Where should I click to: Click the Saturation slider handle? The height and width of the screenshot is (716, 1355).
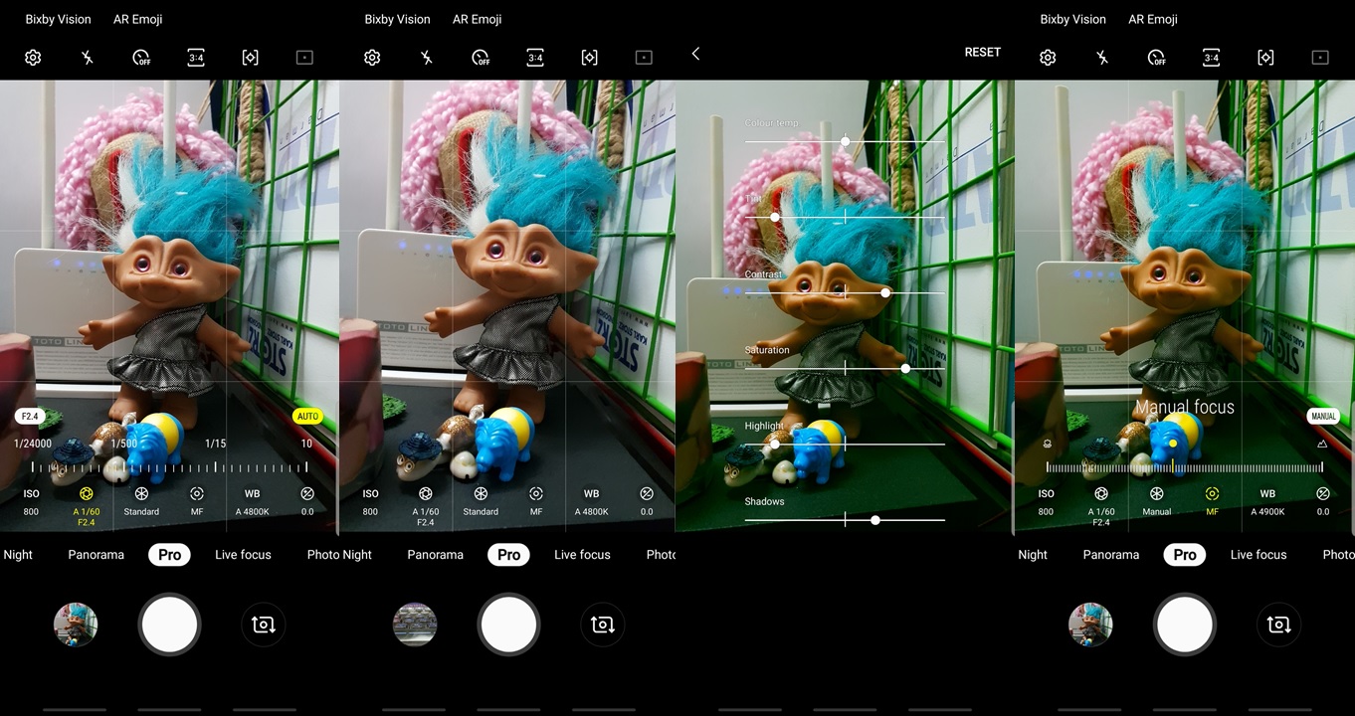click(905, 368)
